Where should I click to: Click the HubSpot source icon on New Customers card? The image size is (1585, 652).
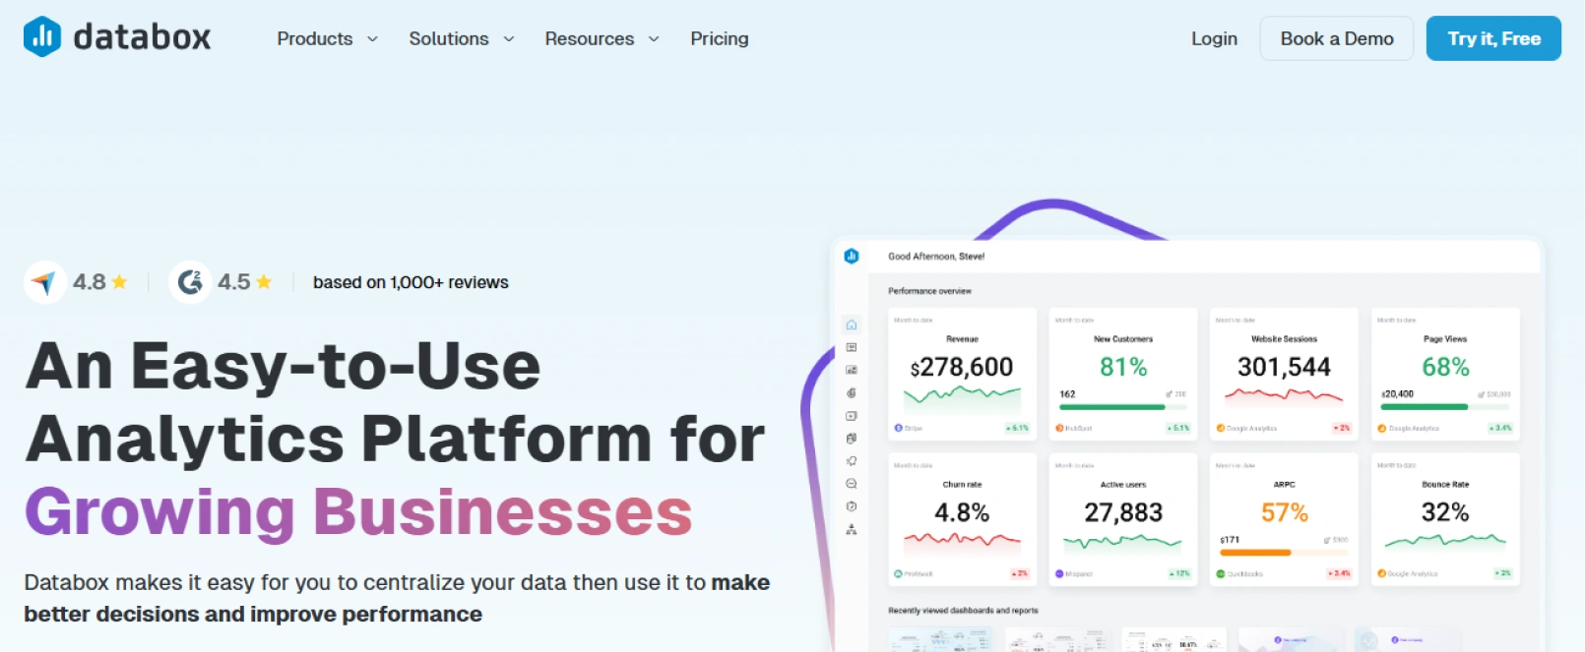click(1059, 428)
